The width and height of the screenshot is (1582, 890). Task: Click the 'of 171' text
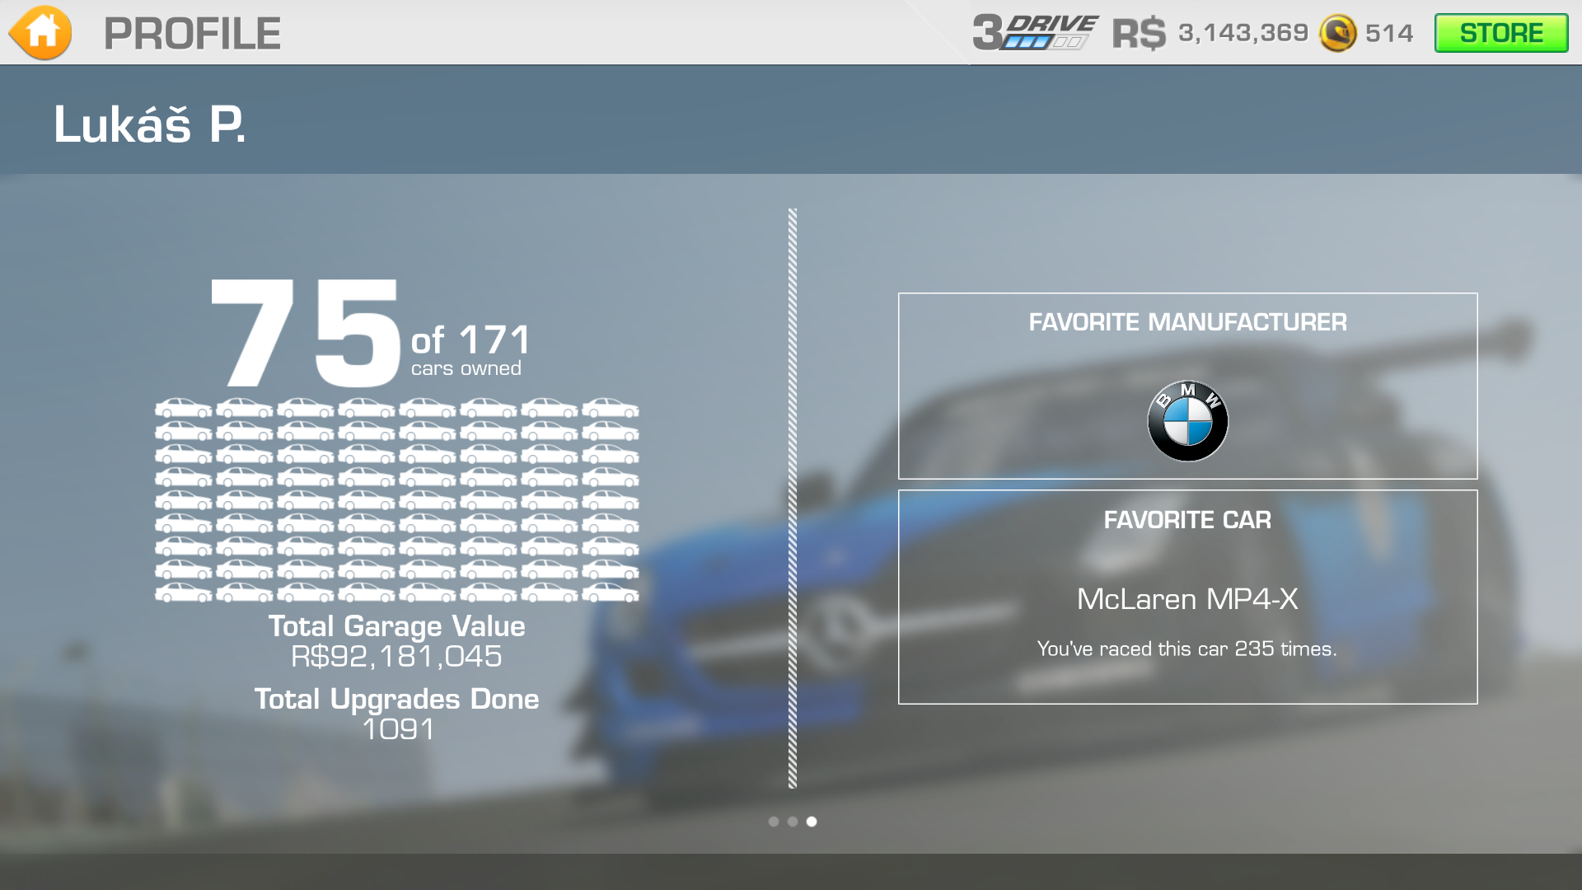(470, 340)
